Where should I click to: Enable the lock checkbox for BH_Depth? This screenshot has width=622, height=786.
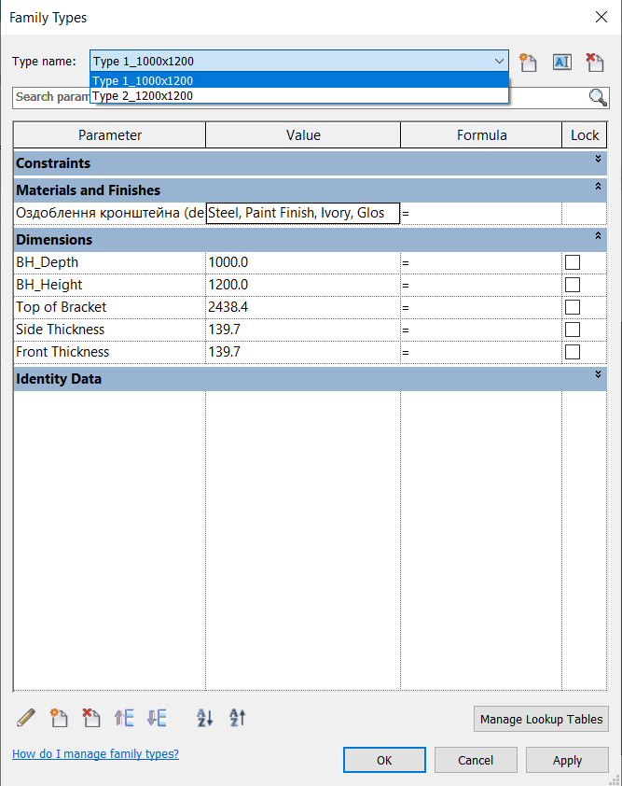click(x=573, y=262)
